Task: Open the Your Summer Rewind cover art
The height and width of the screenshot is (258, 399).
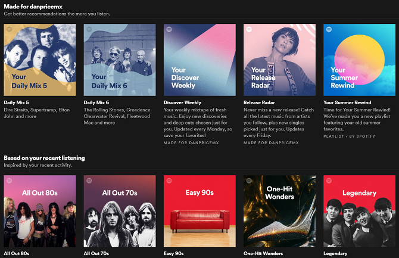Action: [359, 60]
